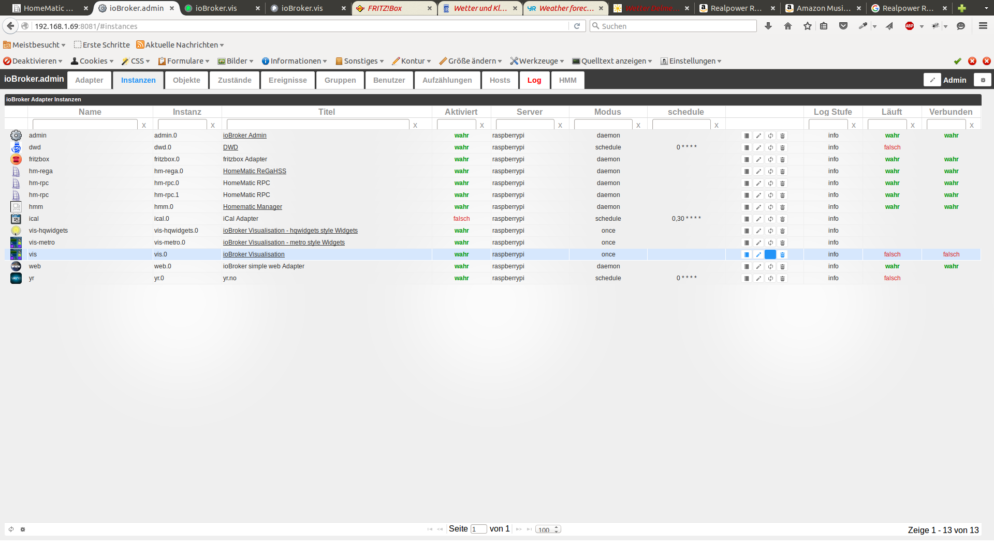Open the Informationen dropdown

click(x=294, y=61)
